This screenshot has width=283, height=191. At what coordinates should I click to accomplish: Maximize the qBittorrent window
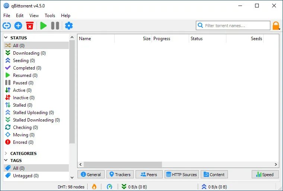coord(257,6)
